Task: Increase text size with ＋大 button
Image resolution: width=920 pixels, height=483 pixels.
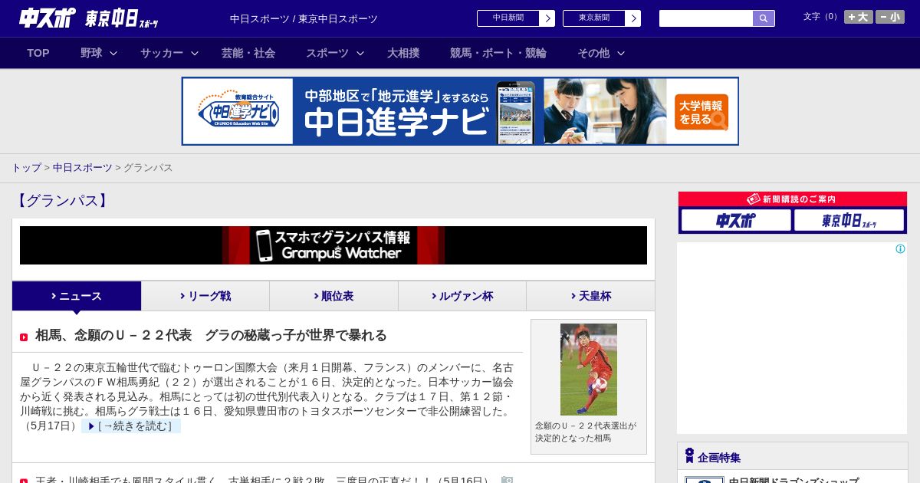Action: pos(859,17)
